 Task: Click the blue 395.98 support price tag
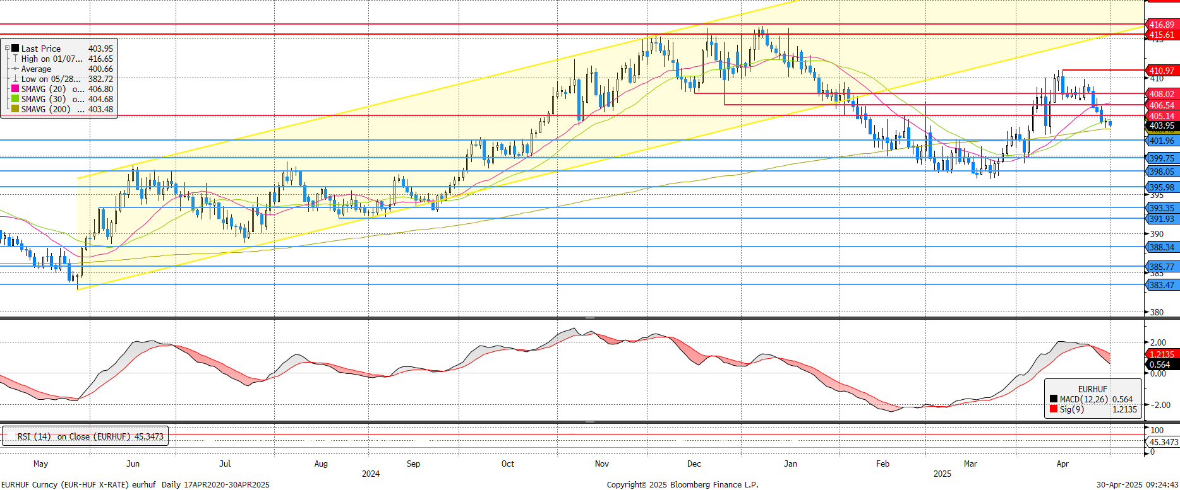1161,187
